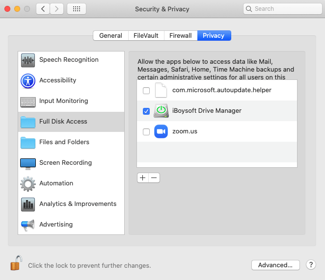Click the Files and Folders folder icon
Viewport: 325px width, 280px height.
pyautogui.click(x=28, y=143)
